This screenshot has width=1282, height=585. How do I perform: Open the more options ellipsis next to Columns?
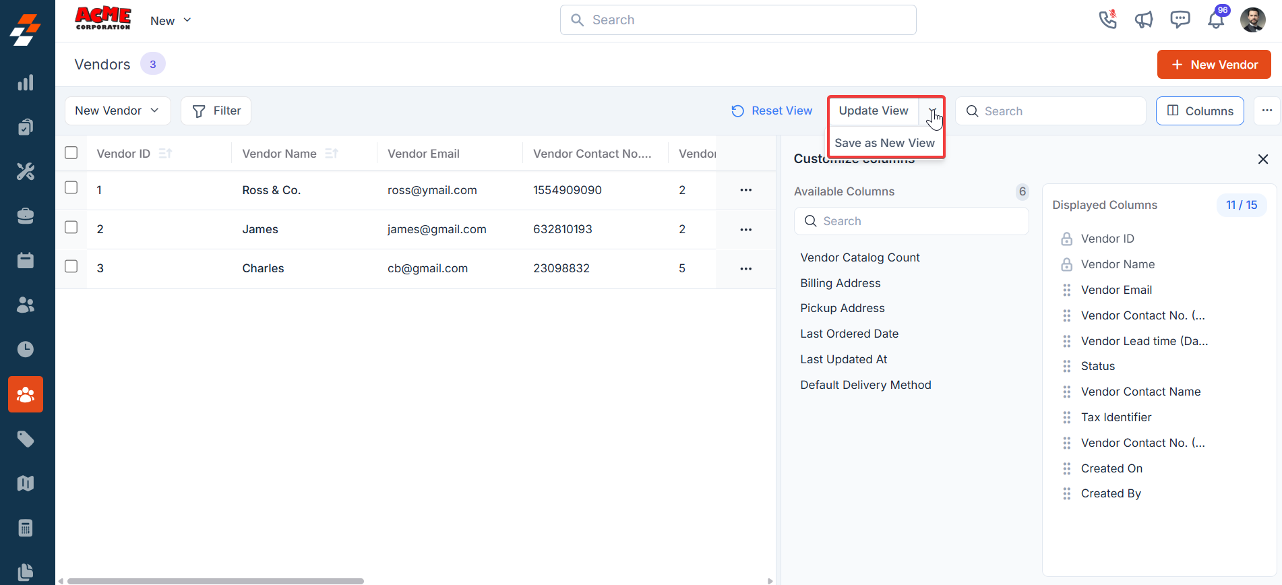[1267, 111]
